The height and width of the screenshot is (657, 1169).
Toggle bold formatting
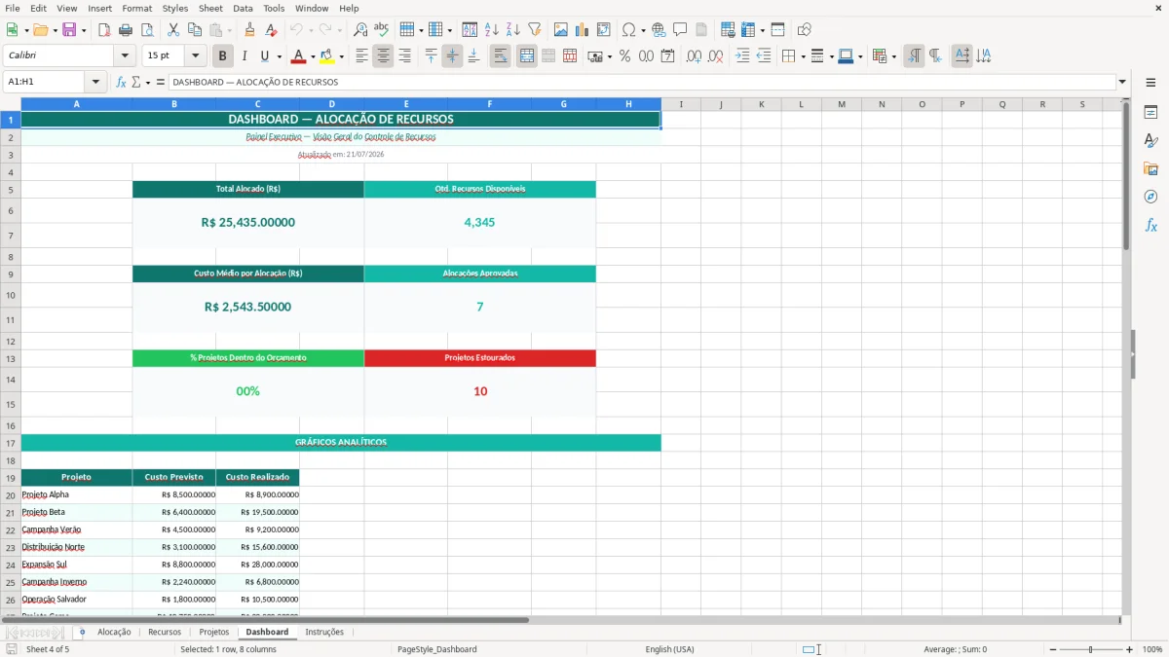(x=223, y=56)
